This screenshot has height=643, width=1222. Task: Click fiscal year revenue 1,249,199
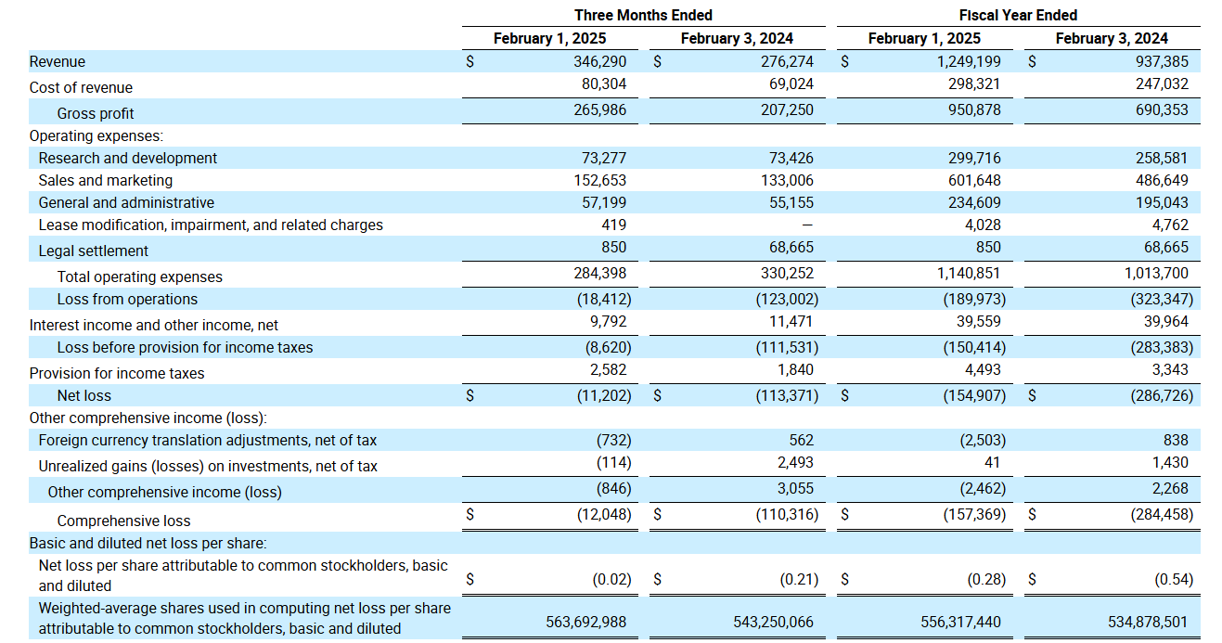[x=969, y=61]
